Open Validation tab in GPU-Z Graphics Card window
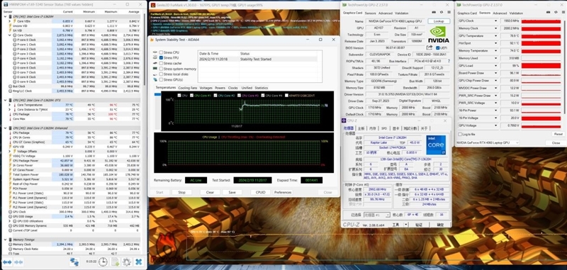This screenshot has width=567, height=270. click(x=401, y=13)
